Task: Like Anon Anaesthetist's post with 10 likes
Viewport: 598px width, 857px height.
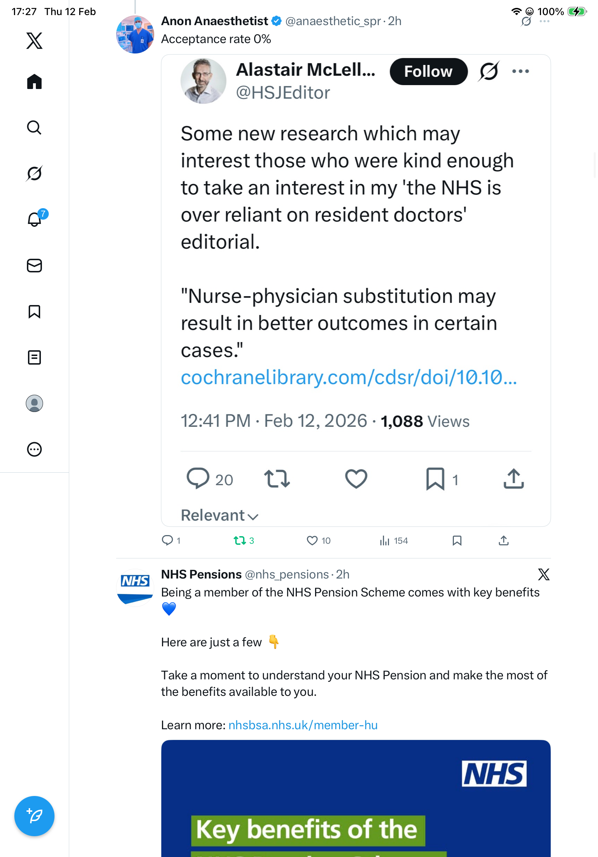Action: pos(312,540)
